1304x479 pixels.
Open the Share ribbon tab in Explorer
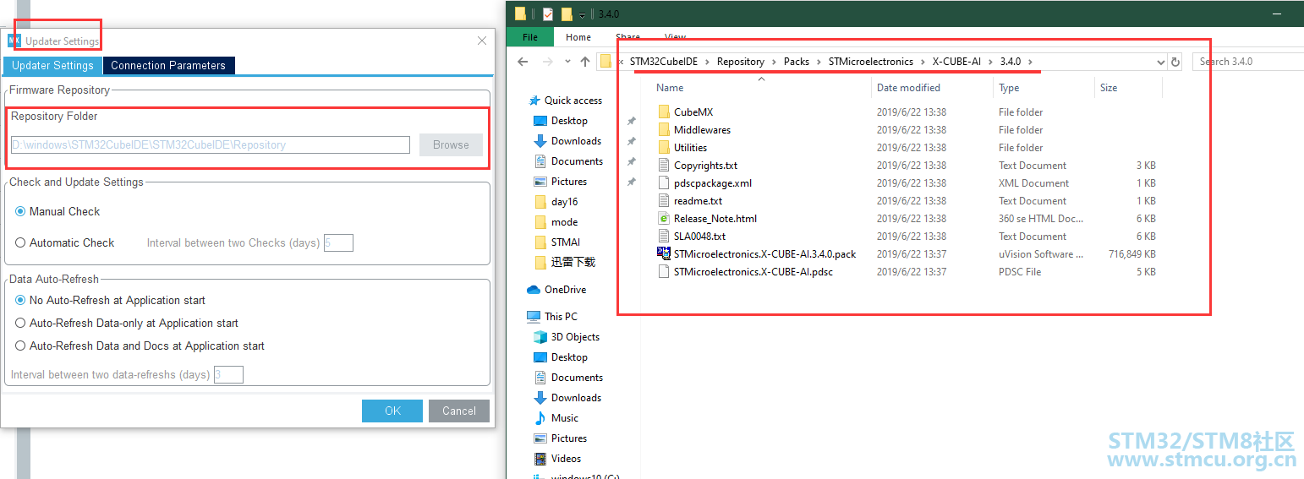coord(627,37)
